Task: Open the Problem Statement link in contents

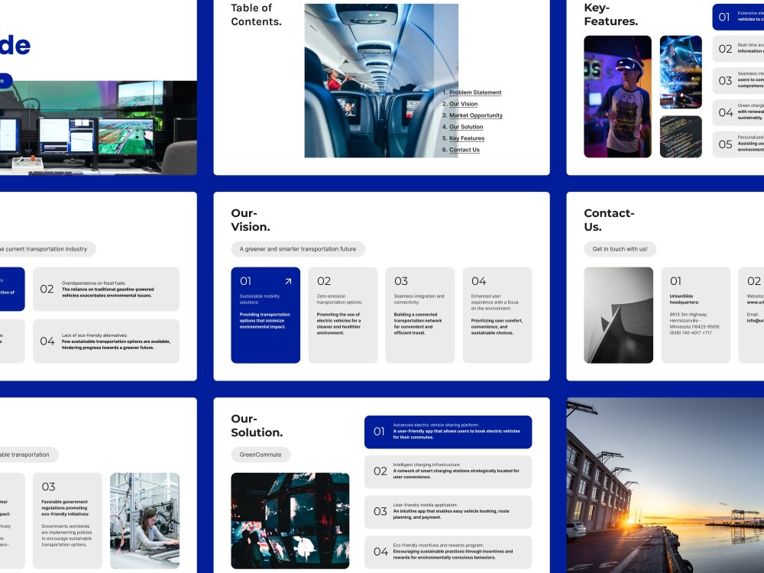Action: pyautogui.click(x=475, y=92)
